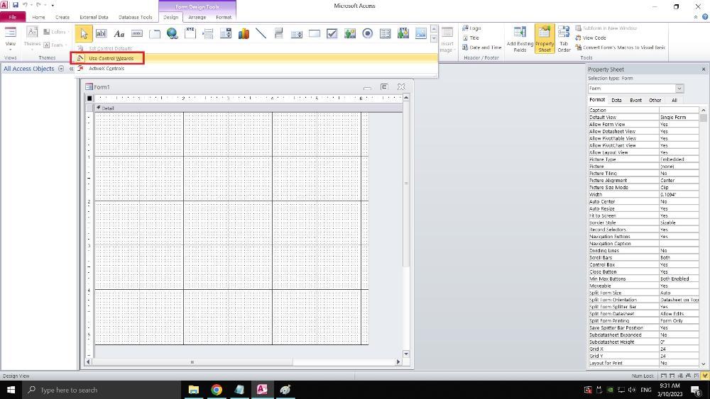The width and height of the screenshot is (710, 399).
Task: Click the taskbar search box
Action: click(x=102, y=390)
